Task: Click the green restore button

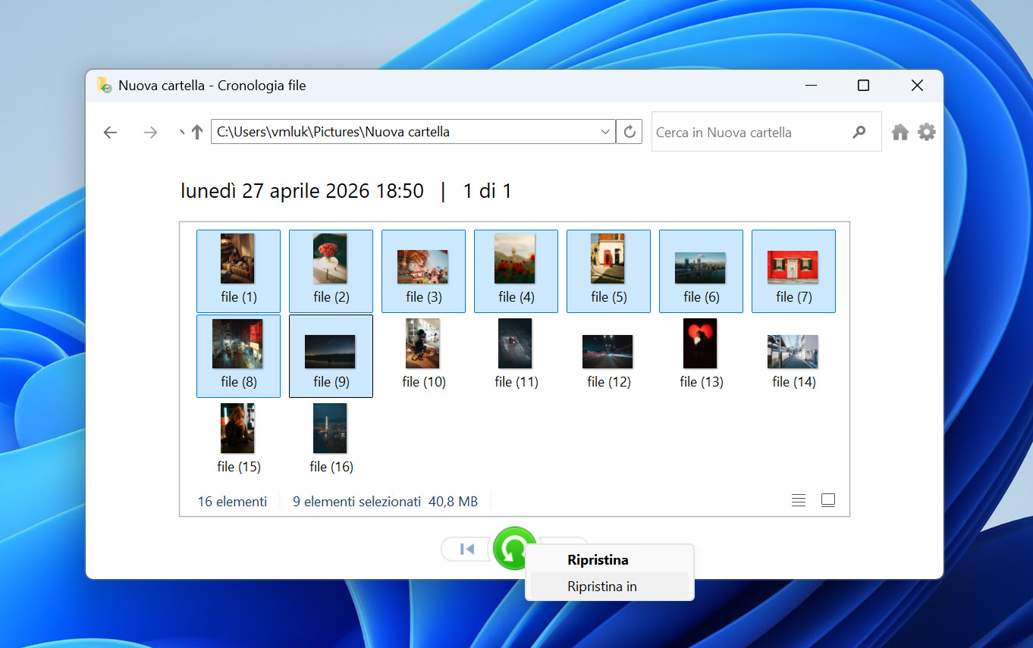Action: tap(514, 548)
